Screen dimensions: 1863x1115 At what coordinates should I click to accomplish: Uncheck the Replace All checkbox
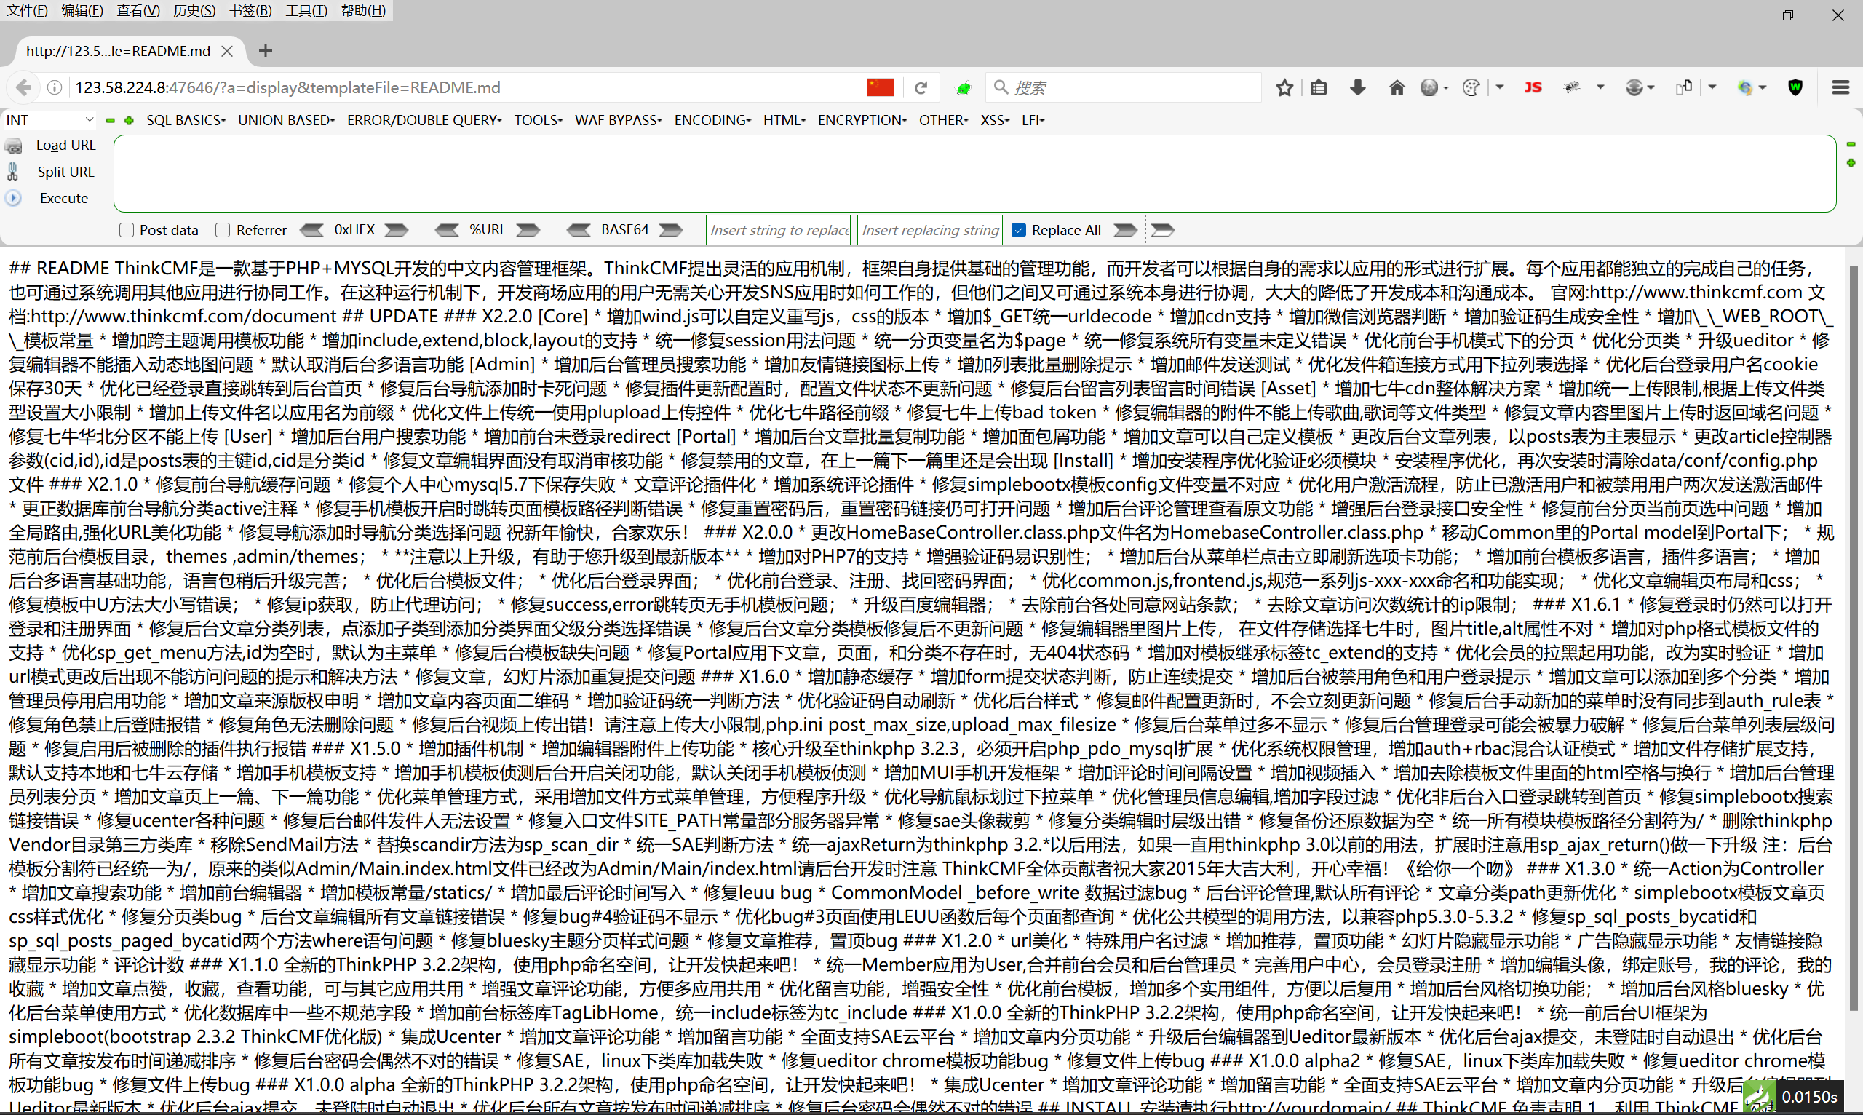coord(1019,229)
